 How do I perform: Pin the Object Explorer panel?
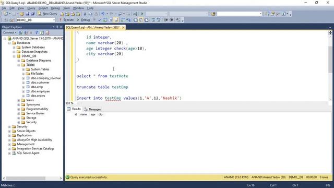pos(57,27)
